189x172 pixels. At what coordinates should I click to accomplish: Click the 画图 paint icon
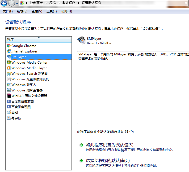click(x=9, y=112)
